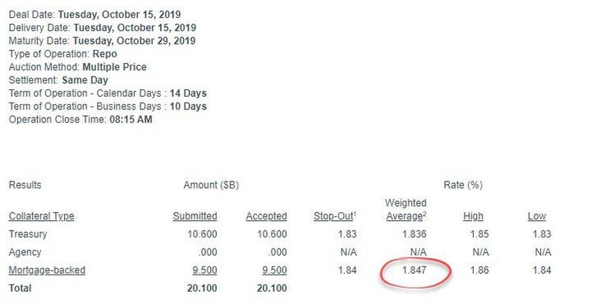The image size is (596, 308).
Task: Select the Auction Method Multiple Price text
Action: click(115, 67)
